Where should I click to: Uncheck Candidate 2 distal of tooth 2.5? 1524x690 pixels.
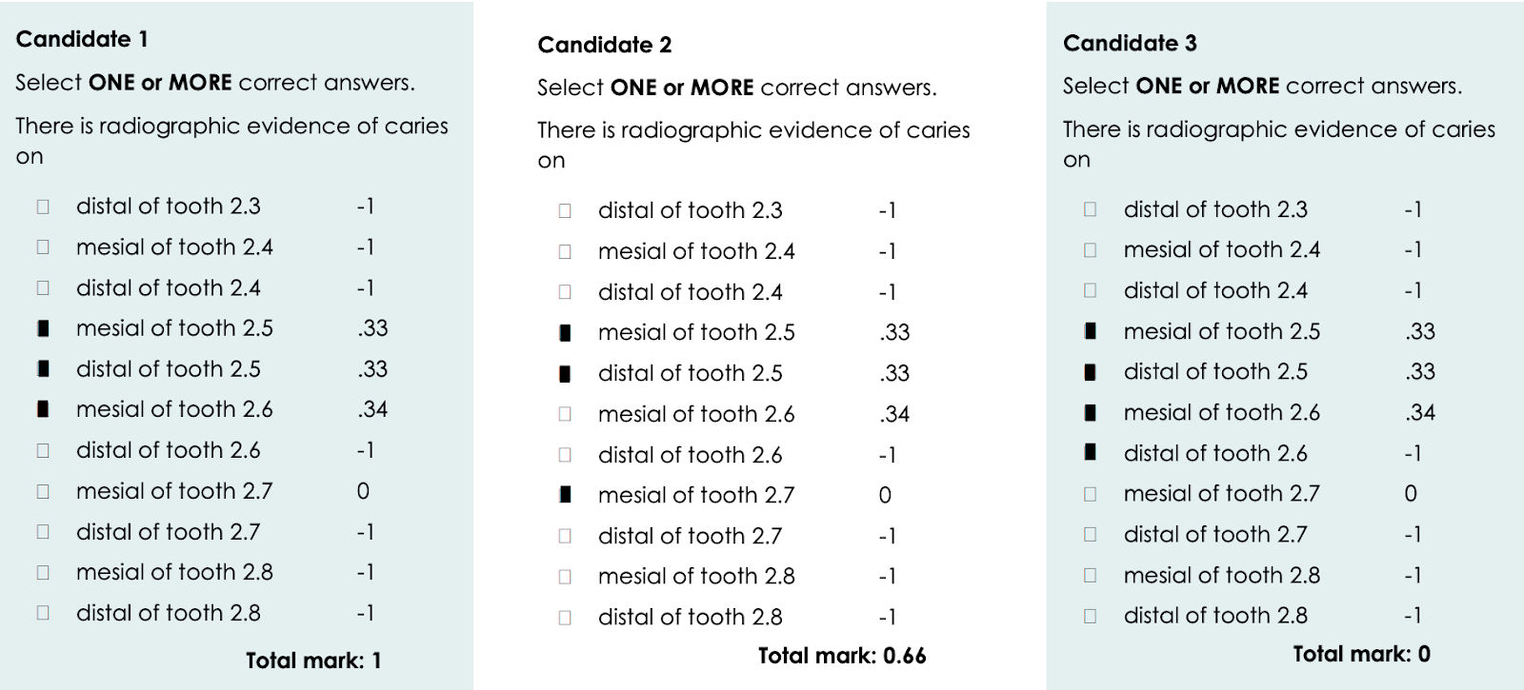click(x=565, y=373)
